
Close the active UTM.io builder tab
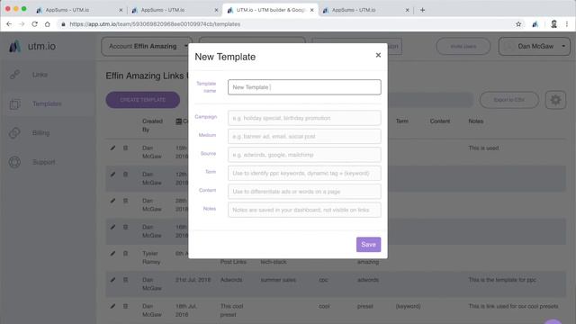pyautogui.click(x=312, y=10)
